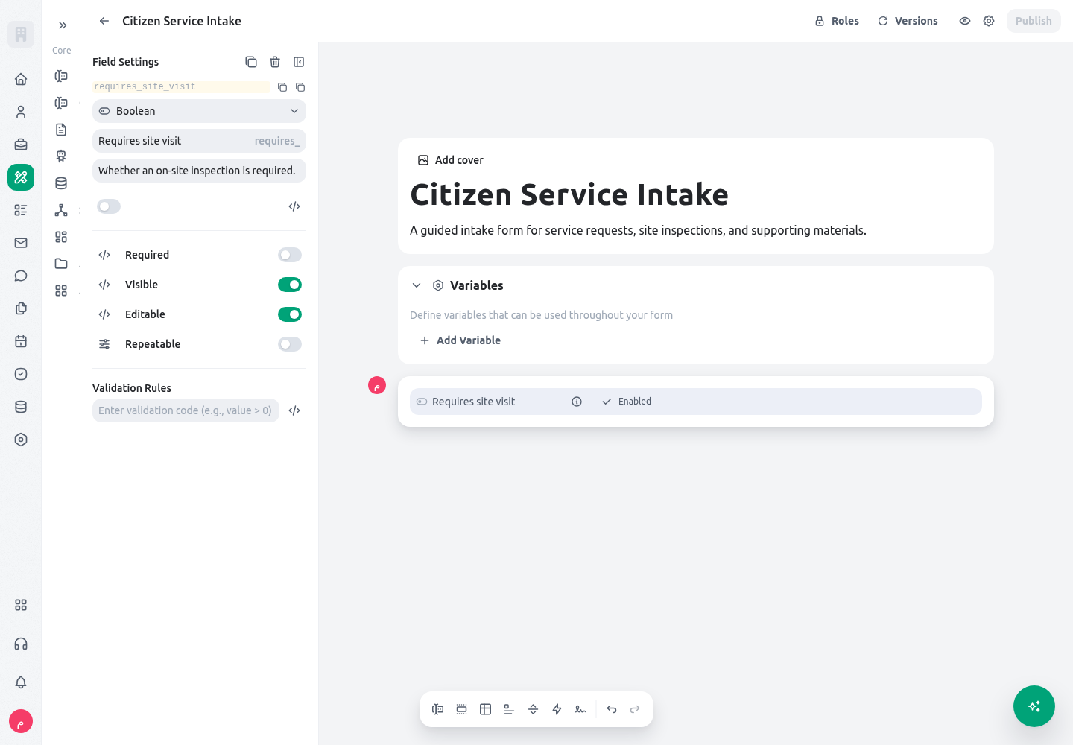1073x745 pixels.
Task: Open the user profile icon in left sidebar
Action: [x=21, y=112]
